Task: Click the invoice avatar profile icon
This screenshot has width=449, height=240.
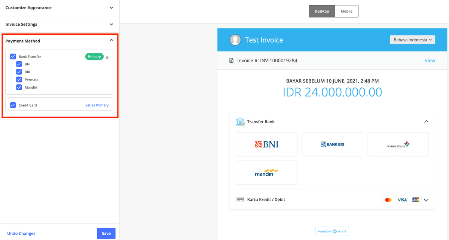Action: 235,40
